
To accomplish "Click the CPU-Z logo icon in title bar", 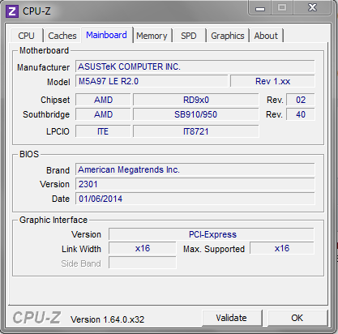I will [12, 11].
